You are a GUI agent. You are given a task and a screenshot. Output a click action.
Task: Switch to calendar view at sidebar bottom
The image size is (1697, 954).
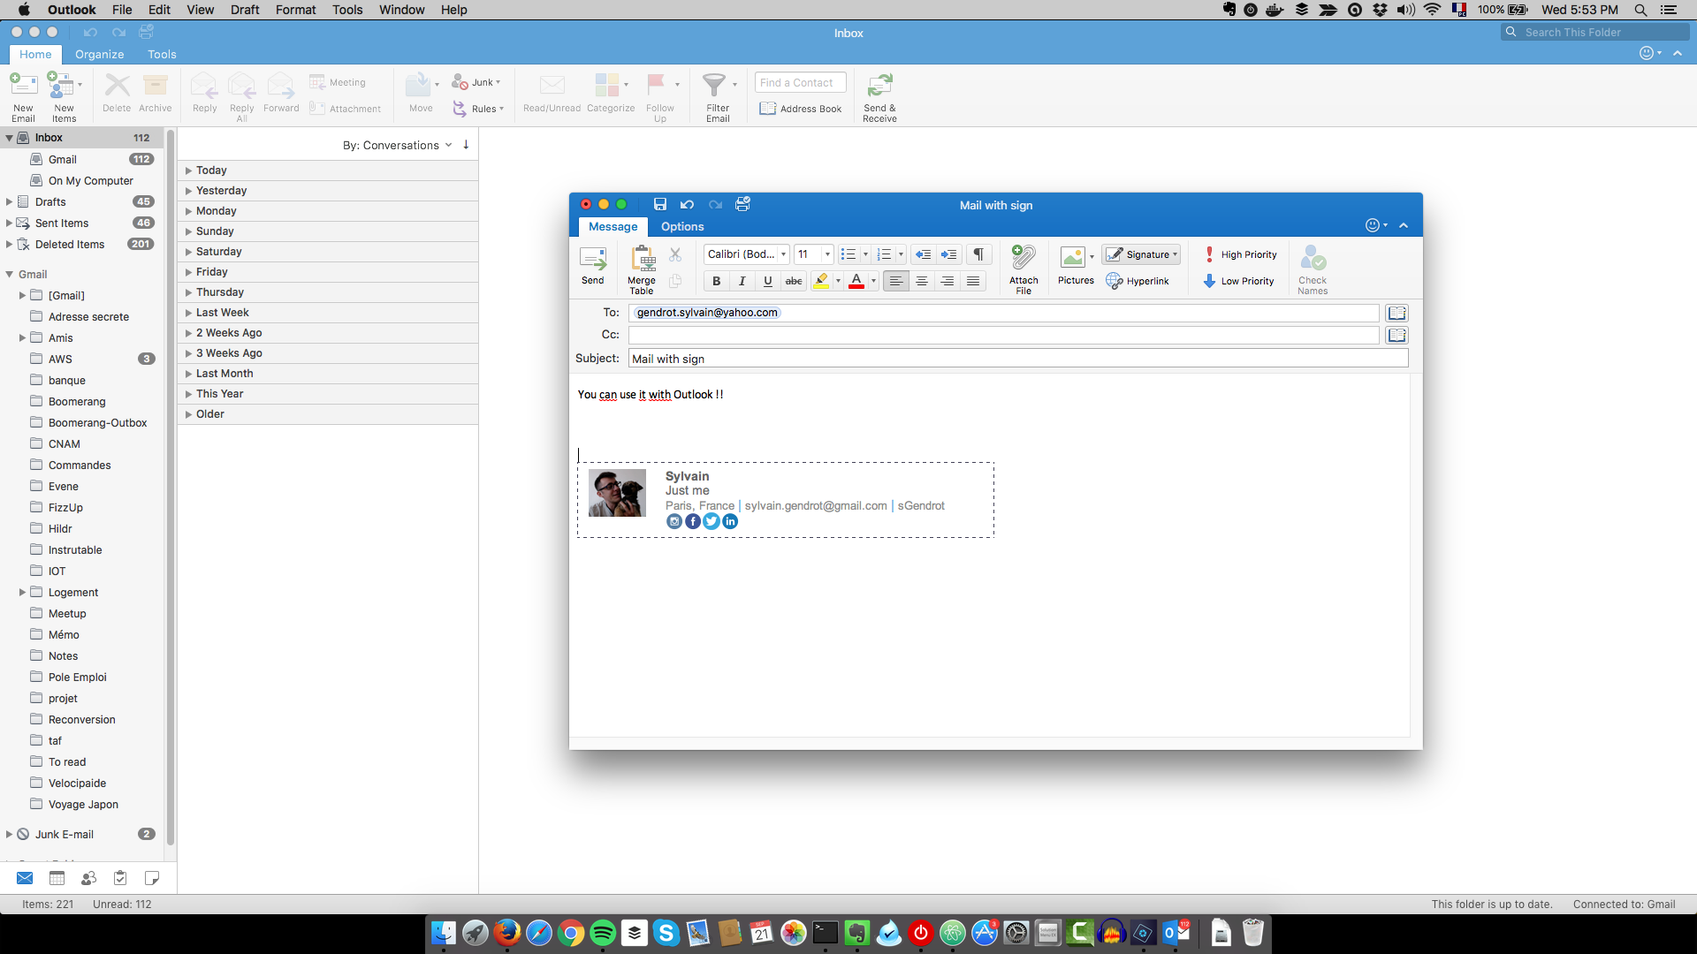point(57,878)
